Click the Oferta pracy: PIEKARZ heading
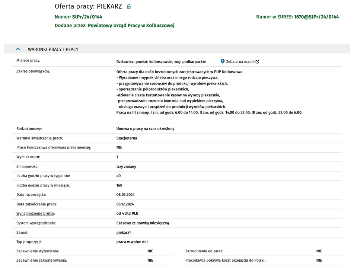Image resolution: width=354 pixels, height=268 pixels. click(x=88, y=6)
